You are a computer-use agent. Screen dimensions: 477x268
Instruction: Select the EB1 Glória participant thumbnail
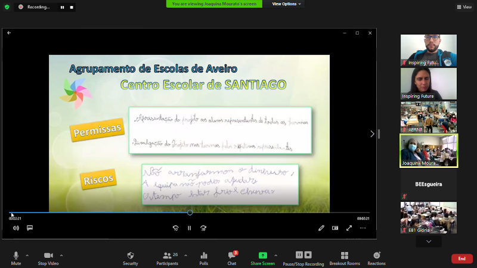coord(428,217)
